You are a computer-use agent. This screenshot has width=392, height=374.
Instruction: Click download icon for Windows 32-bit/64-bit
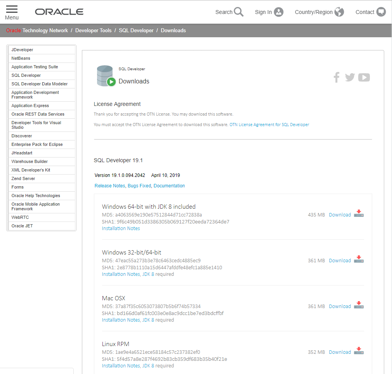(359, 259)
